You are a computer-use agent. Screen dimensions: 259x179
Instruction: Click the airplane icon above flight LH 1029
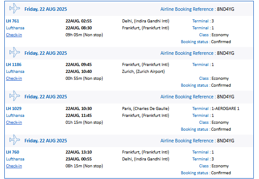tap(15, 96)
